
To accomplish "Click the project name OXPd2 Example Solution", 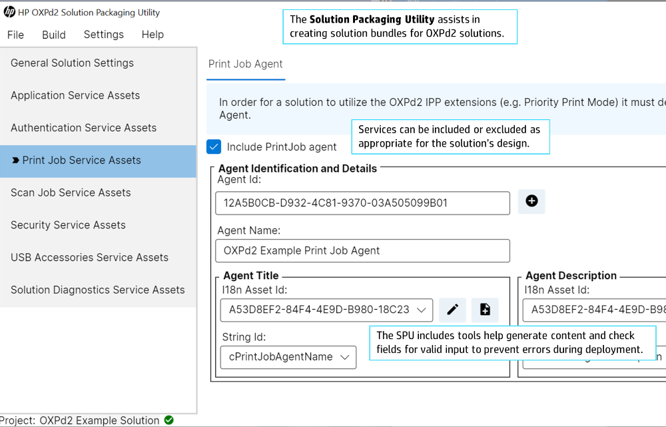I will pyautogui.click(x=99, y=420).
